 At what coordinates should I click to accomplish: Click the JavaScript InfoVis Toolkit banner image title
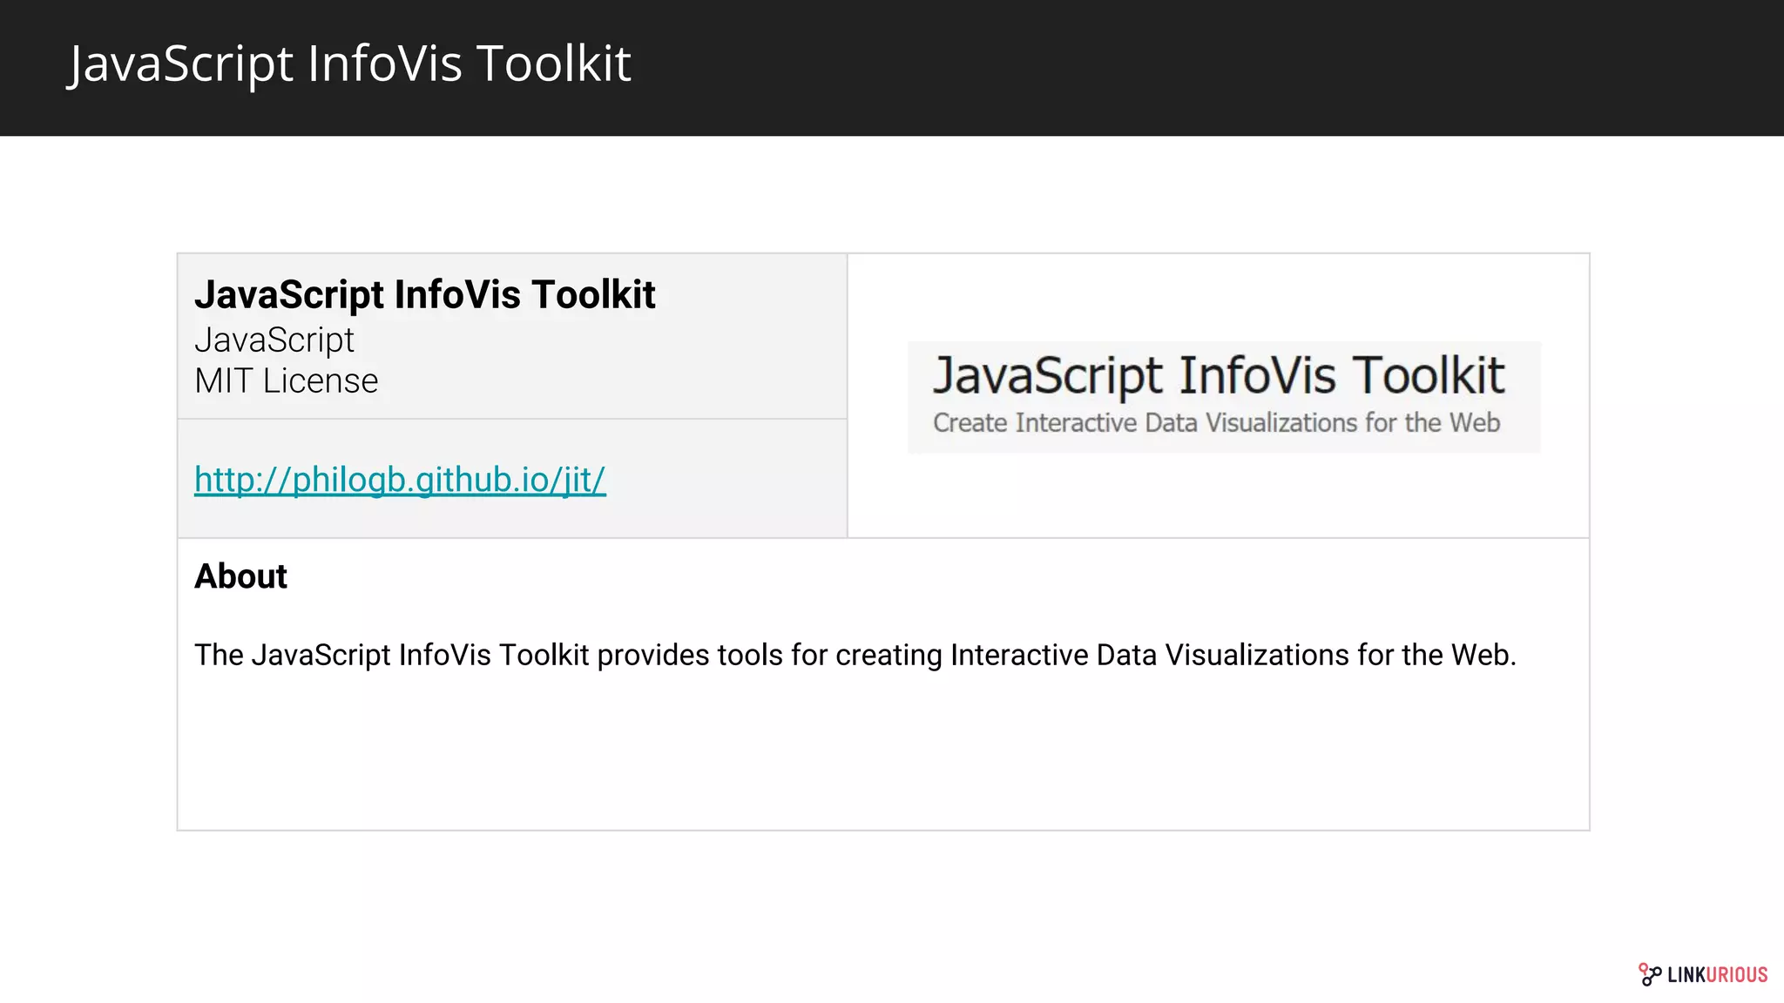pyautogui.click(x=1218, y=375)
